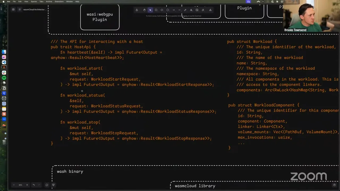Undo the last canvas action
Viewport: 340px width, 191px height.
(34, 185)
